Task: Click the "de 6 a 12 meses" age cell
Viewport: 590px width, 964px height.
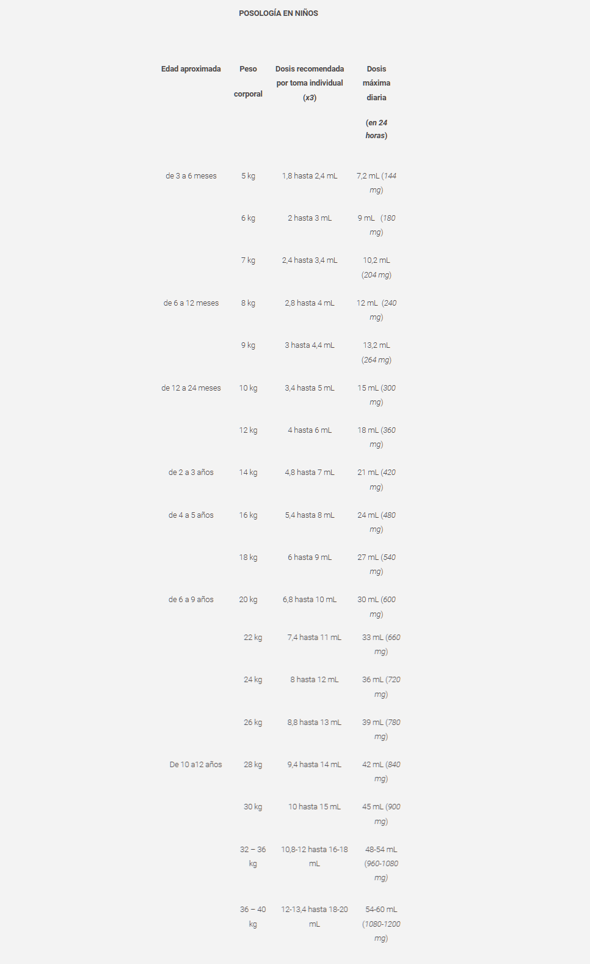Action: click(x=191, y=303)
